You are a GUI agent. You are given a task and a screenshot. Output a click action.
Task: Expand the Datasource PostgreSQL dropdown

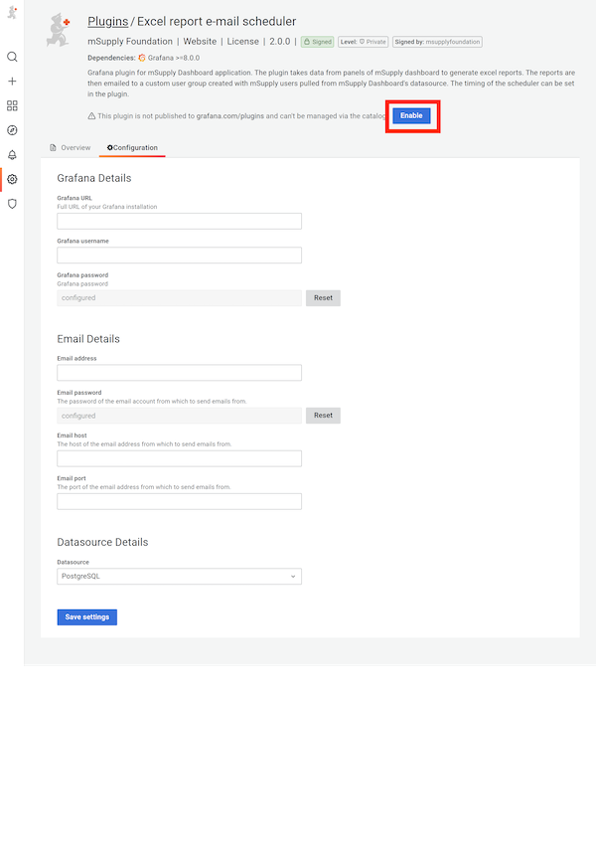(179, 576)
